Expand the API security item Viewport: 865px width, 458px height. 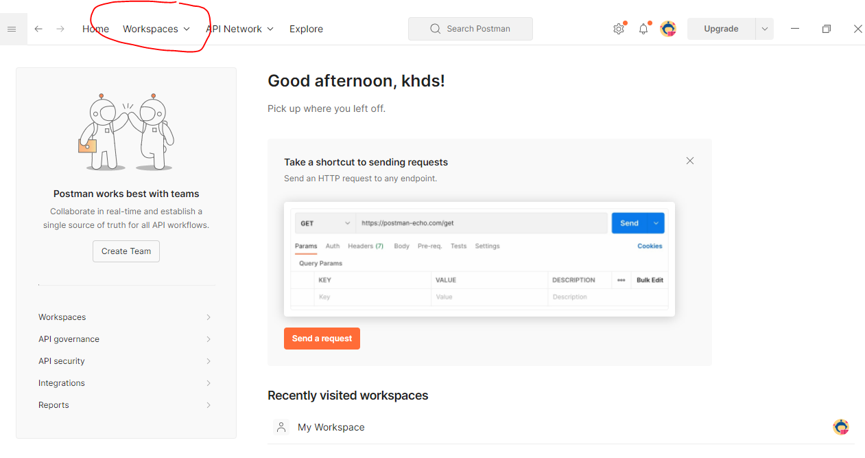pos(125,361)
